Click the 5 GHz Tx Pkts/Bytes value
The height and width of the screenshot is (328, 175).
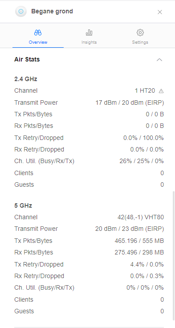[x=139, y=241]
